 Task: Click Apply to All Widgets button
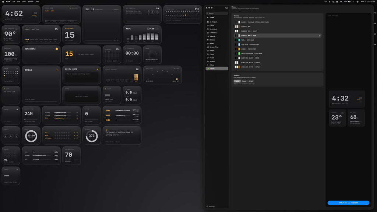[348, 203]
